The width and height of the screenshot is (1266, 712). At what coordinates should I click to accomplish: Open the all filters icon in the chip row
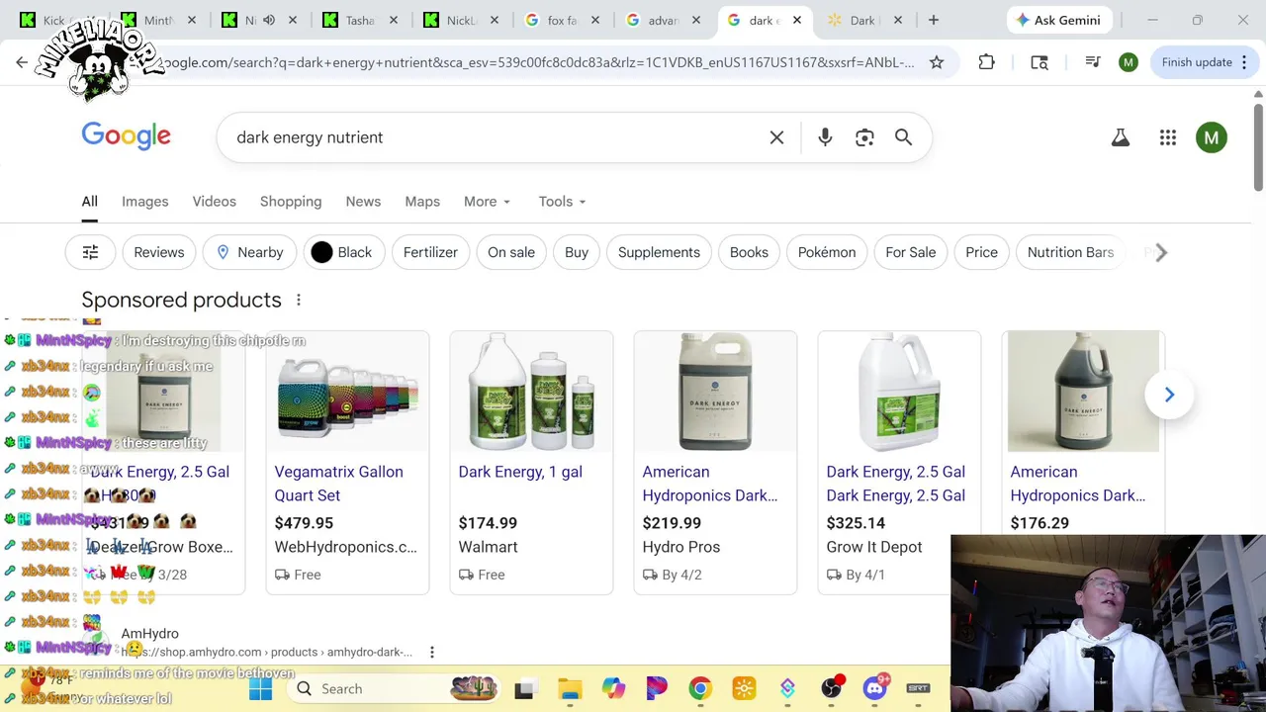click(x=90, y=252)
